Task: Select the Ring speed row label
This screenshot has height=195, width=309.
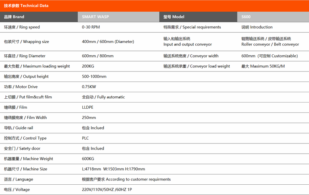Action: tap(22, 27)
